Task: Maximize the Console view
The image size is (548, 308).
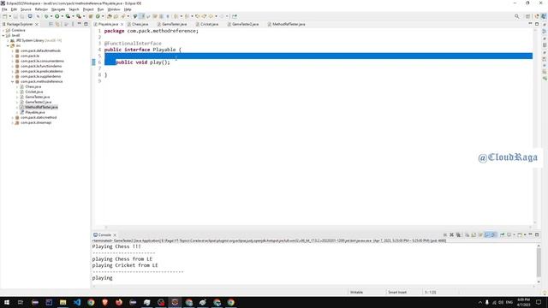Action: click(x=537, y=234)
